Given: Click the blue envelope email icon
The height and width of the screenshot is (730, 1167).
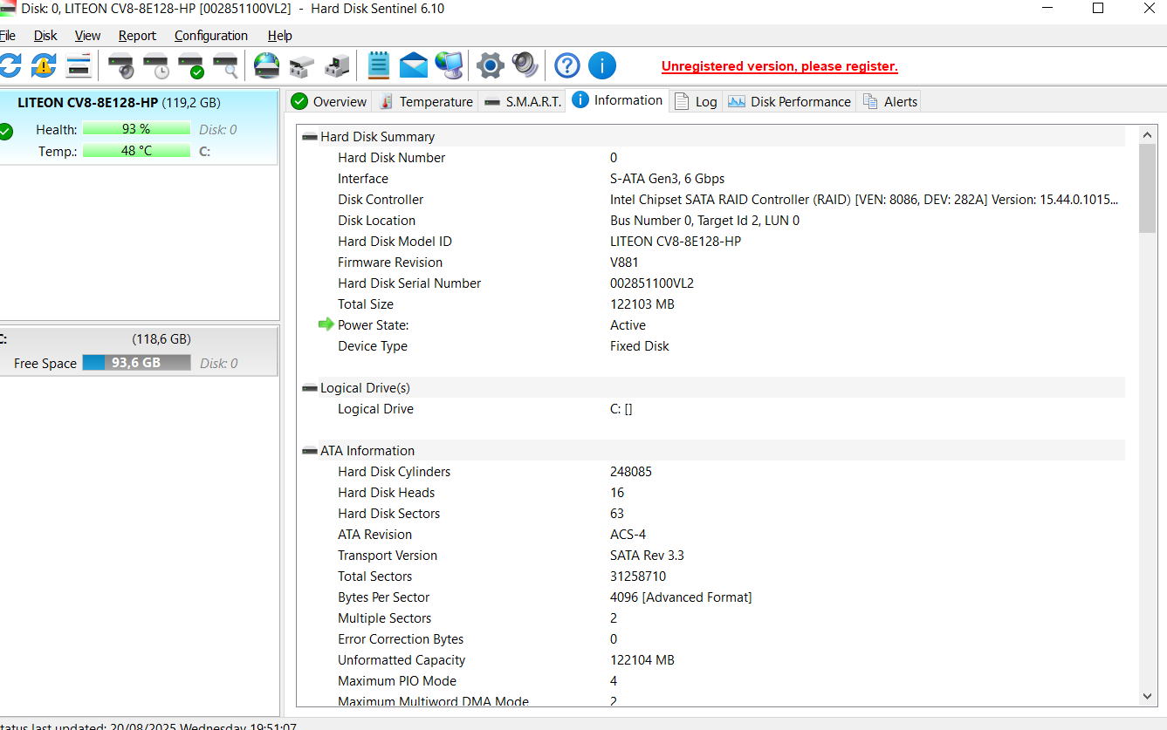Looking at the screenshot, I should [413, 65].
